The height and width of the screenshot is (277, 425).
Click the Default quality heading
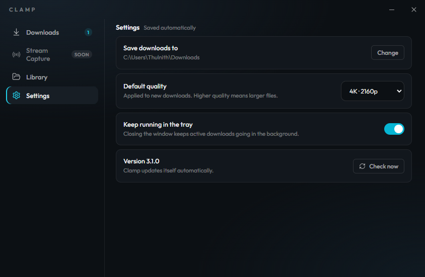click(145, 86)
